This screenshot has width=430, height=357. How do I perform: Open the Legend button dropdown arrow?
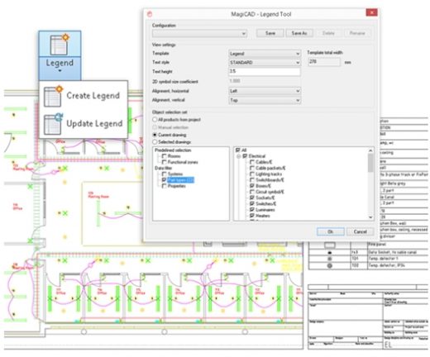60,71
